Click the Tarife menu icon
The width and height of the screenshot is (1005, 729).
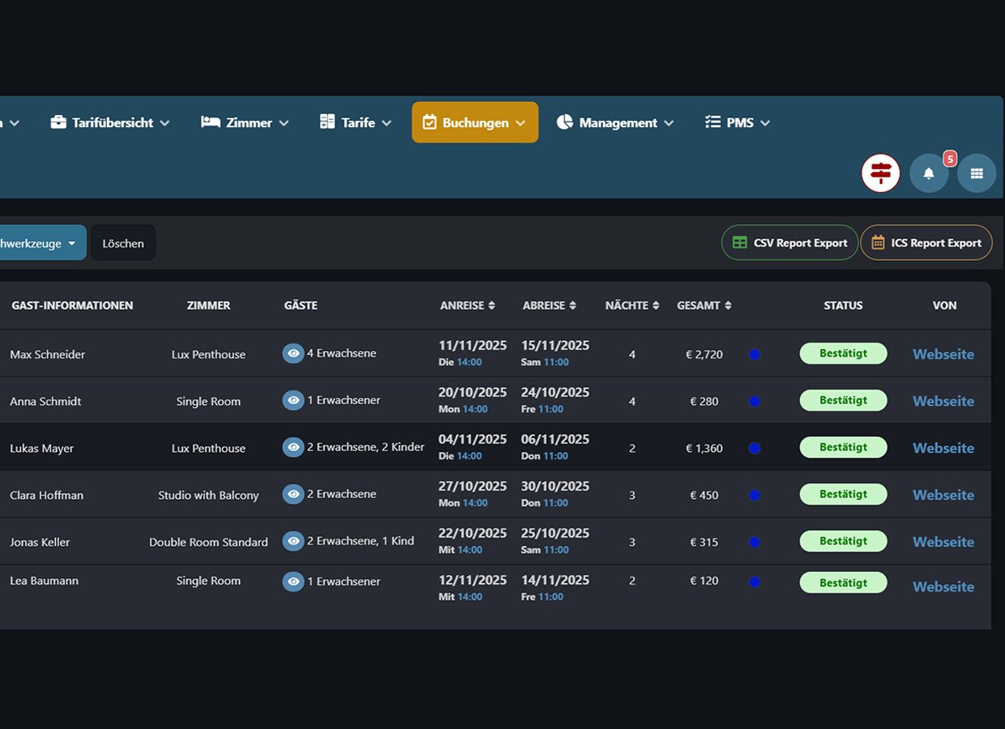pos(327,122)
